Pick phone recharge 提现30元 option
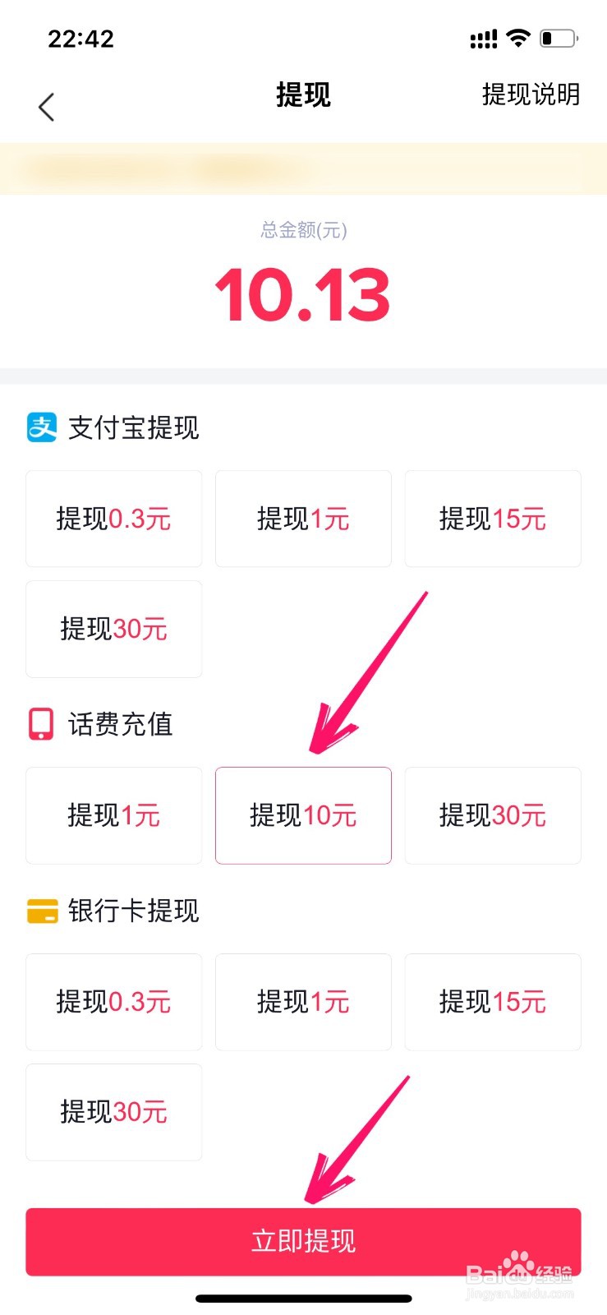 (493, 815)
